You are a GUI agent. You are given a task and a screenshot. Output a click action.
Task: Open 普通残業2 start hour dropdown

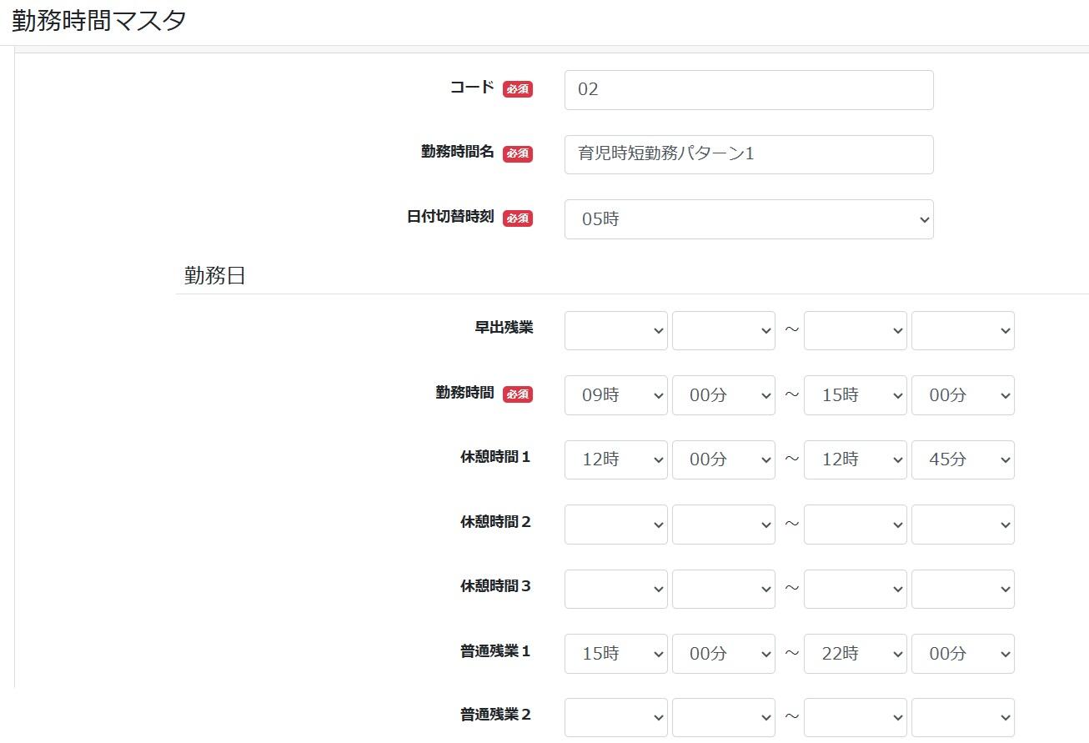[615, 717]
